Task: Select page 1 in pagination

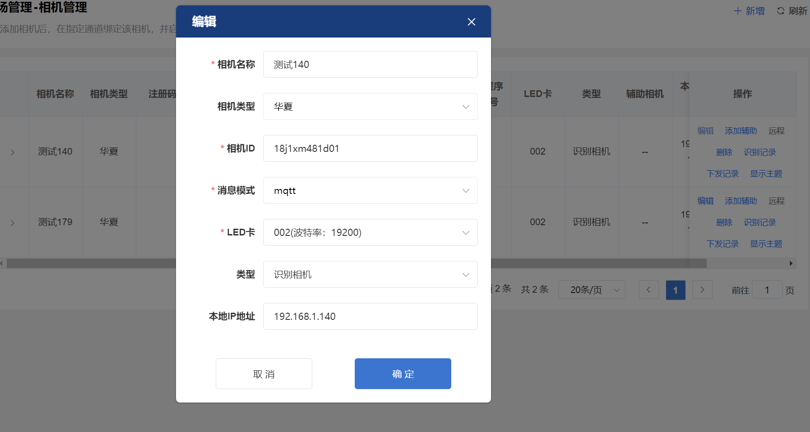Action: point(675,290)
